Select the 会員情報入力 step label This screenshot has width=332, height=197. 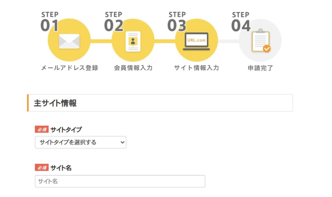coord(133,68)
